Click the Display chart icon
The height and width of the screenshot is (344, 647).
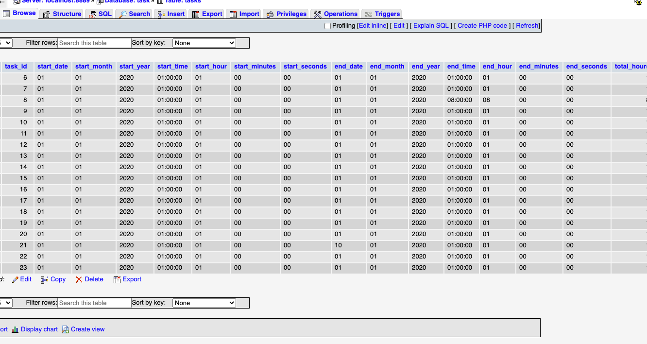[x=15, y=329]
